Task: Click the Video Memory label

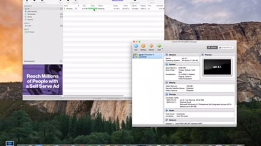Action: click(x=171, y=86)
